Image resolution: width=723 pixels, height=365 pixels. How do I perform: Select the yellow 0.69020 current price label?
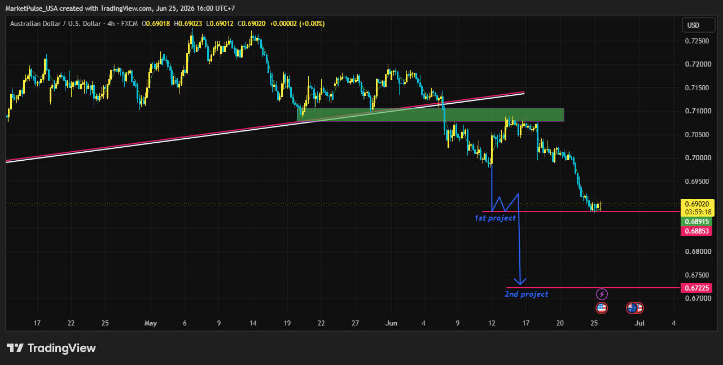[698, 204]
